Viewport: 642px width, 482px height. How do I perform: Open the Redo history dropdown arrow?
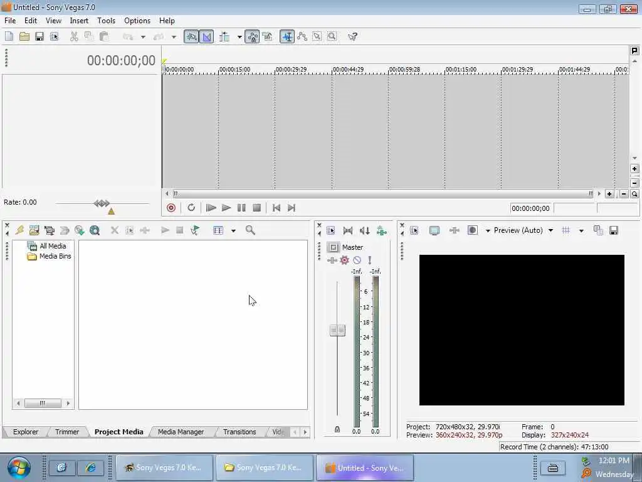[174, 37]
